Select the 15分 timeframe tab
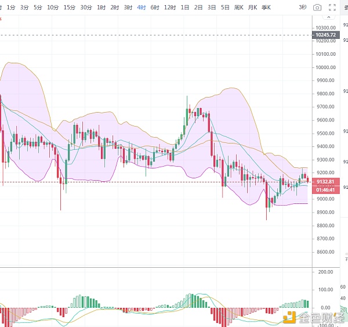 70,8
